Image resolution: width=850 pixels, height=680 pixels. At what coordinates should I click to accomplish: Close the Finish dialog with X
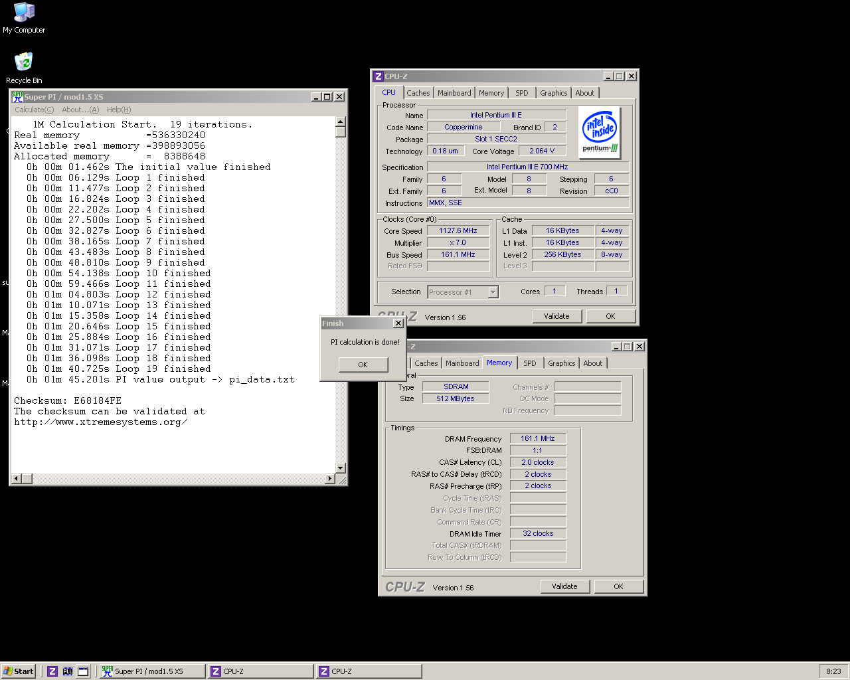click(x=398, y=323)
